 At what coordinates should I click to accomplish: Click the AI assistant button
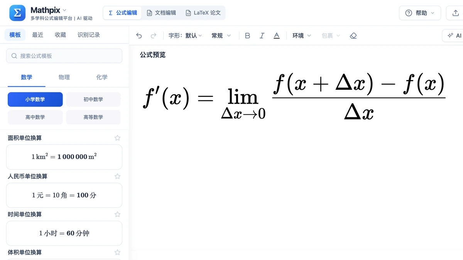[454, 35]
